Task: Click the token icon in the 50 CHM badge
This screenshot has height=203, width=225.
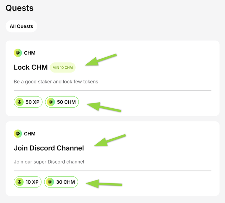Action: 51,102
